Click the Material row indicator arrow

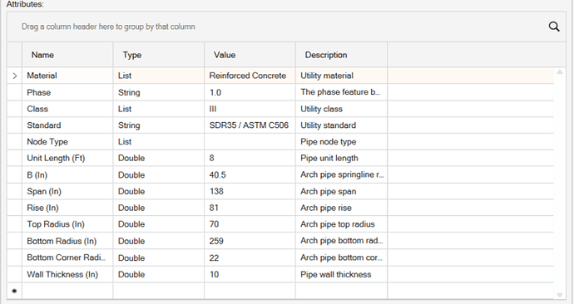pyautogui.click(x=15, y=76)
